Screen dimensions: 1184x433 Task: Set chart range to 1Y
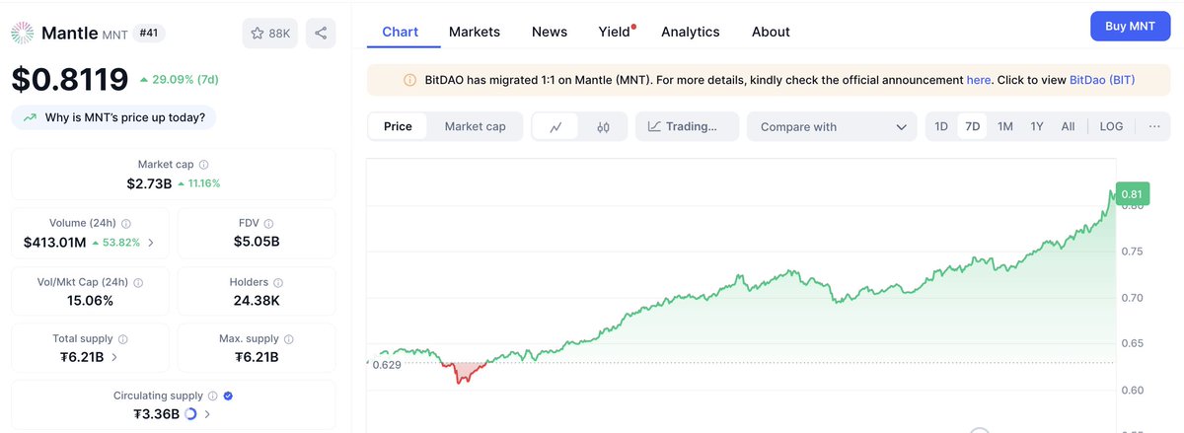click(x=1037, y=126)
